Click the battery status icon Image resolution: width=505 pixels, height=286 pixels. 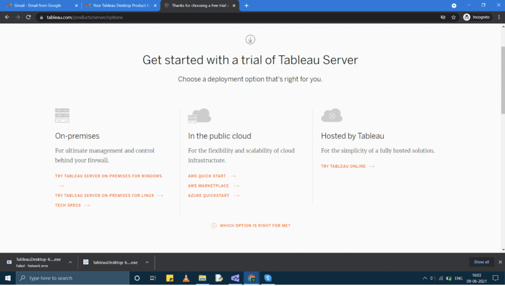pyautogui.click(x=449, y=278)
